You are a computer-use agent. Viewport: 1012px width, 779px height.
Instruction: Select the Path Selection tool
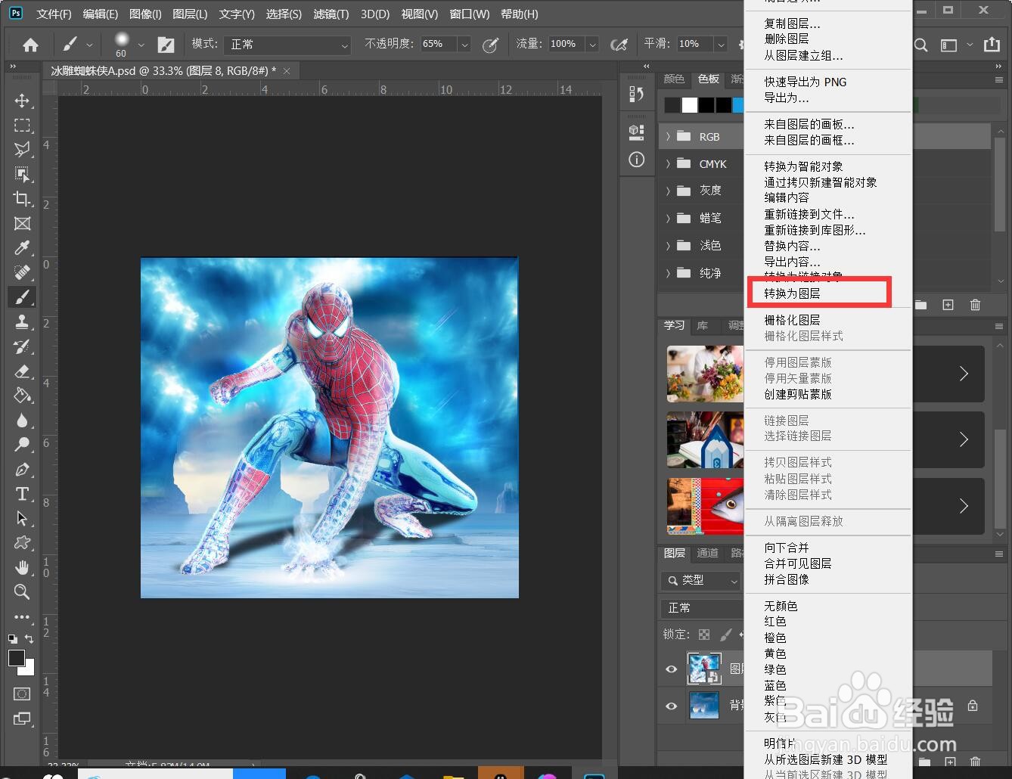22,518
